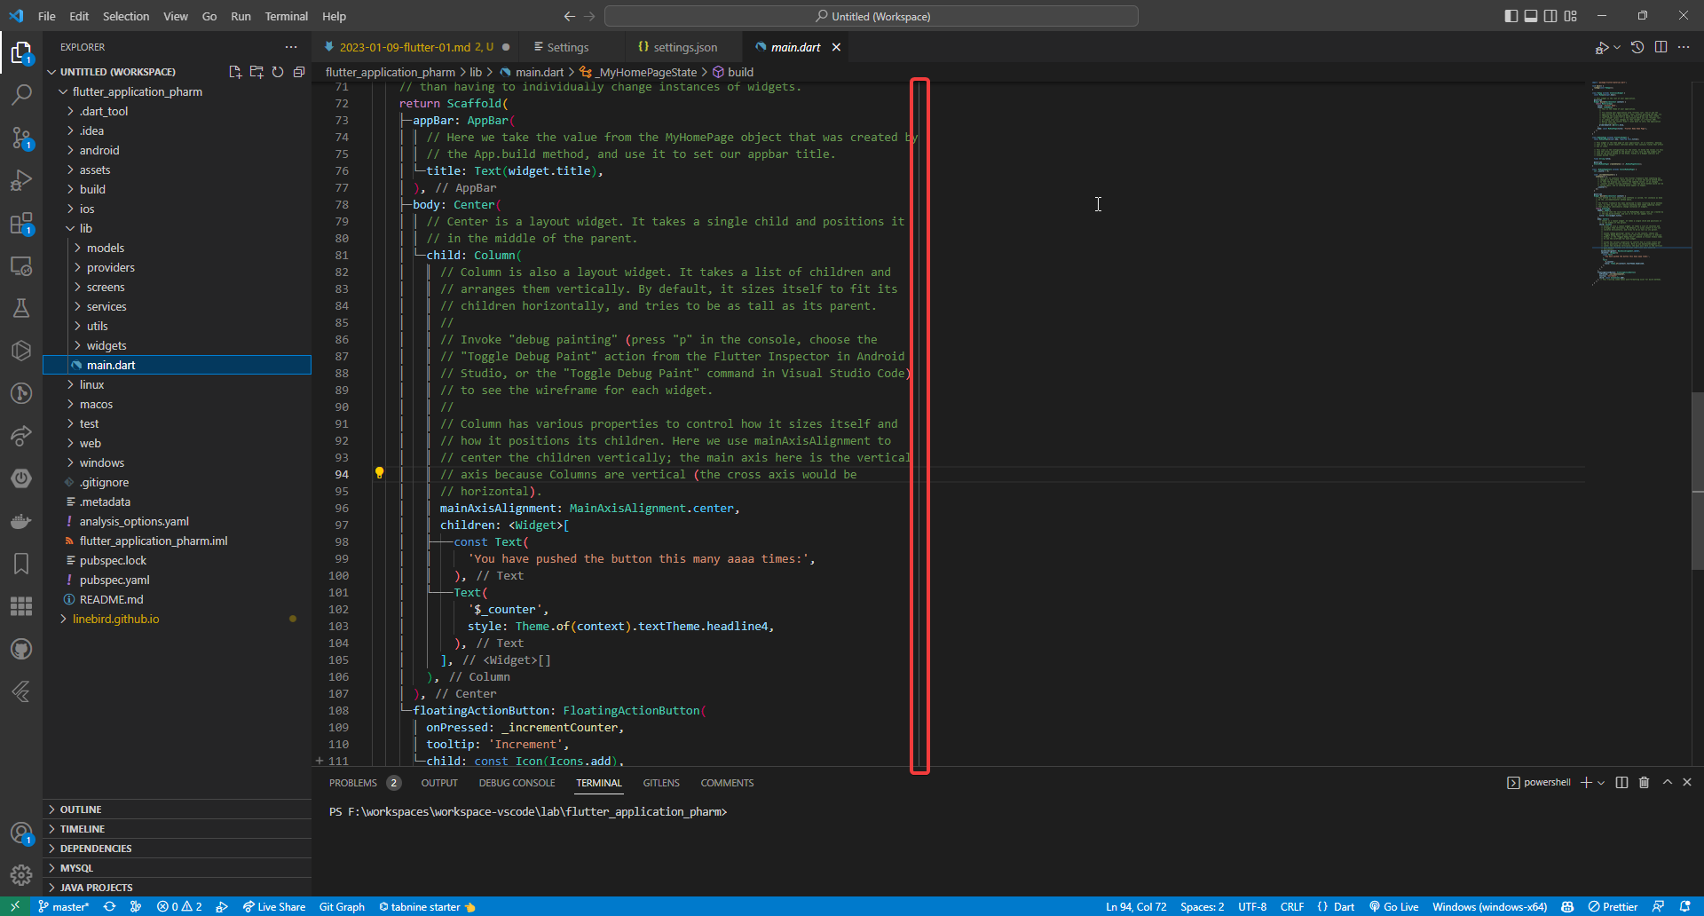Add a new terminal with plus icon
1704x916 pixels.
pos(1586,782)
